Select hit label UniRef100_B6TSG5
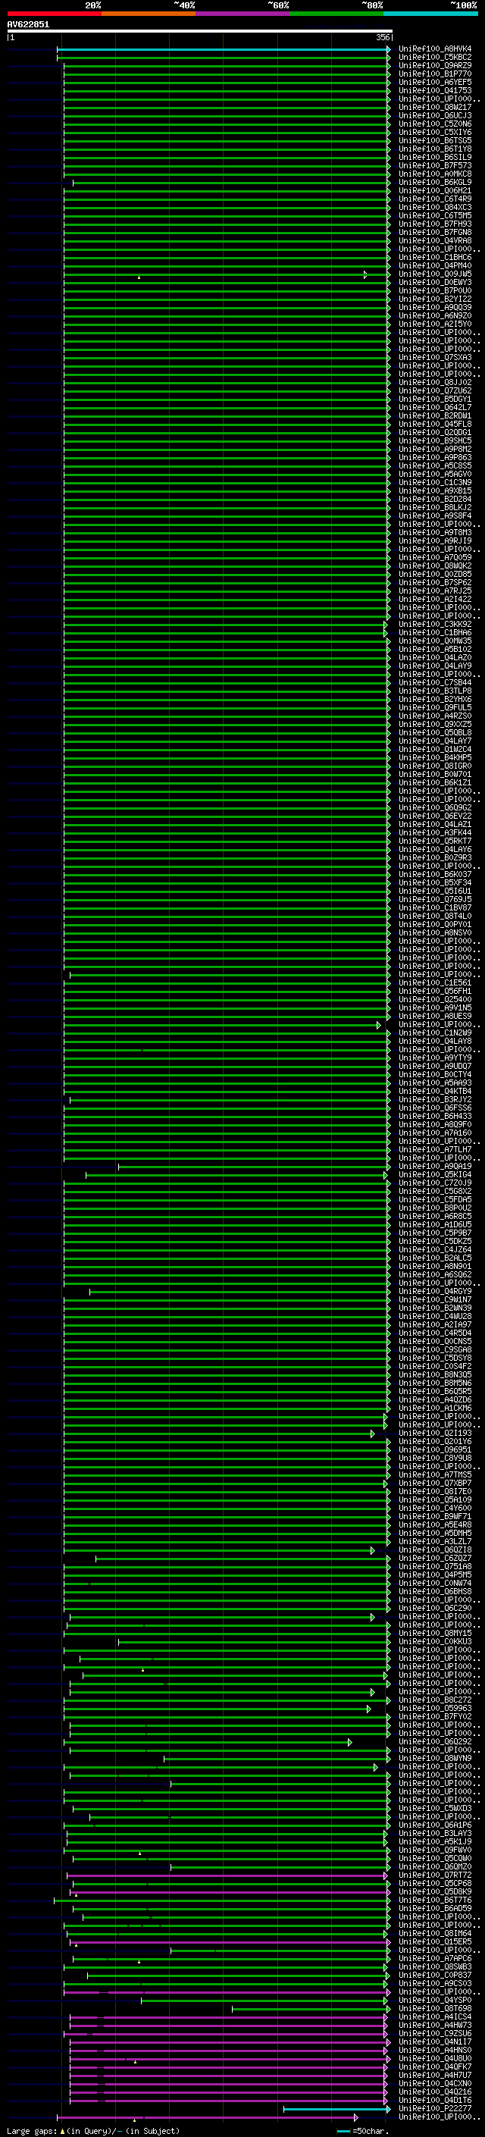Image resolution: width=485 pixels, height=2137 pixels. [434, 141]
